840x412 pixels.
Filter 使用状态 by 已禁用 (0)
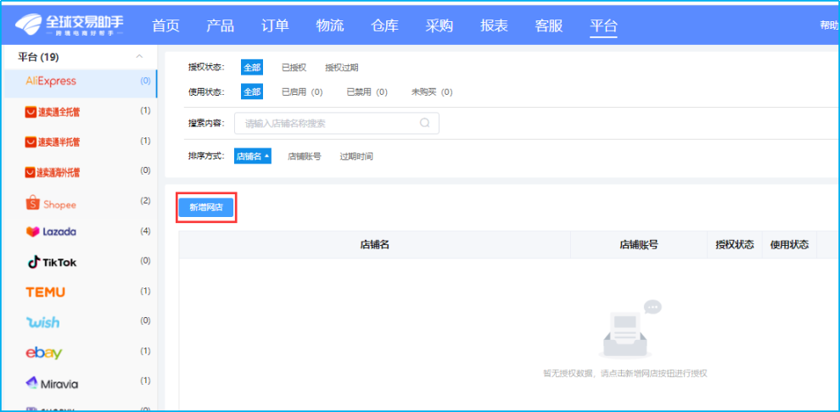click(367, 92)
